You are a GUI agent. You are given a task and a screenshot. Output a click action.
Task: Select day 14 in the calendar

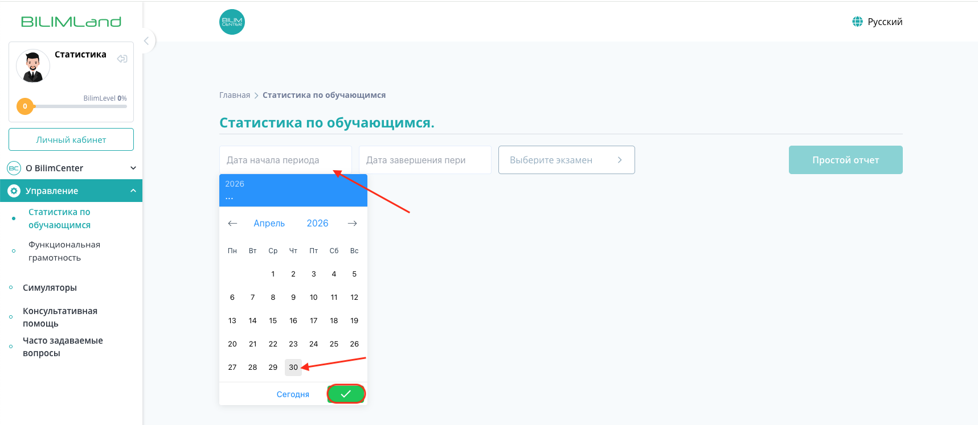click(252, 320)
